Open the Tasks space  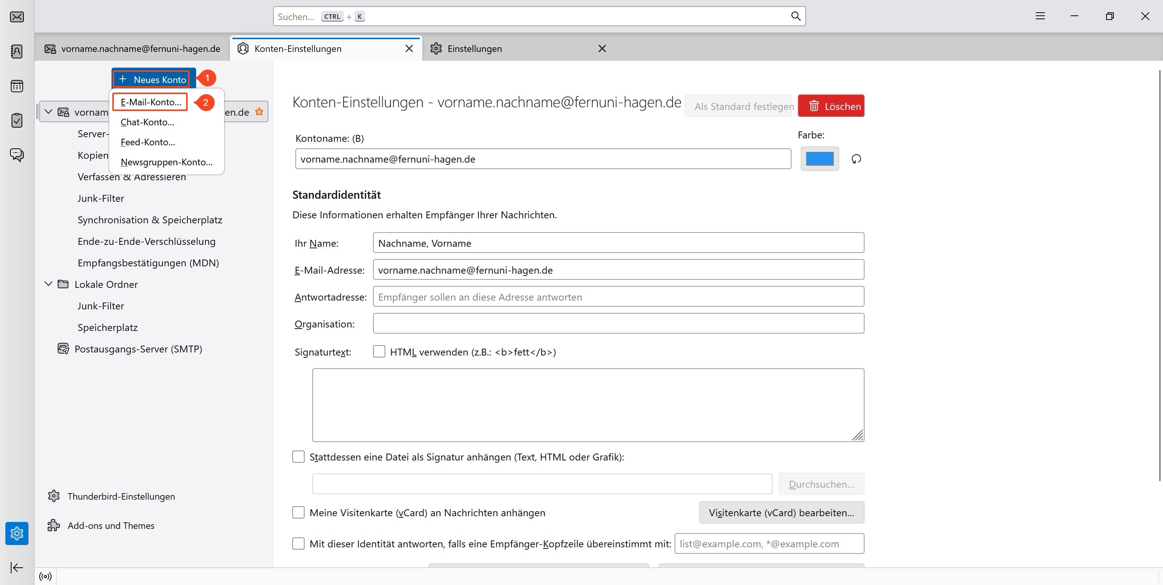17,120
